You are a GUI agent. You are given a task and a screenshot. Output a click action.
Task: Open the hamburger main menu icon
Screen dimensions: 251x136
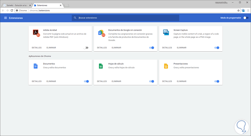(6, 18)
